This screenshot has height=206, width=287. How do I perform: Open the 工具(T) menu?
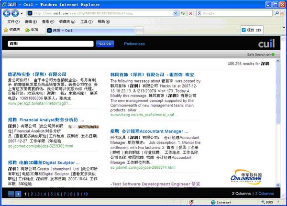coord(87,22)
